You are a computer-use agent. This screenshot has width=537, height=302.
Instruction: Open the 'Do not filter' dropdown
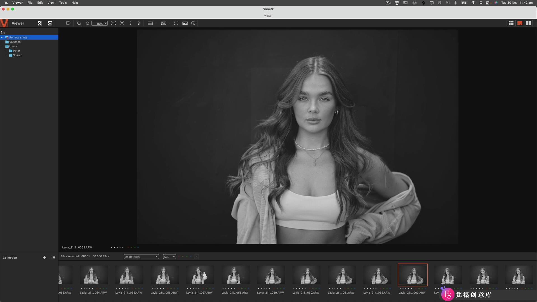click(141, 257)
